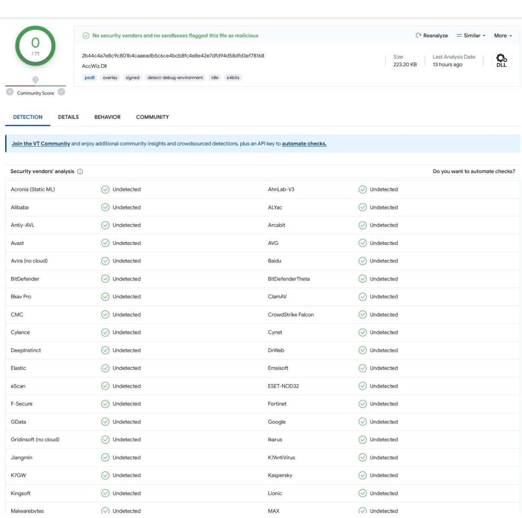Click the community score X vote icon

(x=10, y=92)
